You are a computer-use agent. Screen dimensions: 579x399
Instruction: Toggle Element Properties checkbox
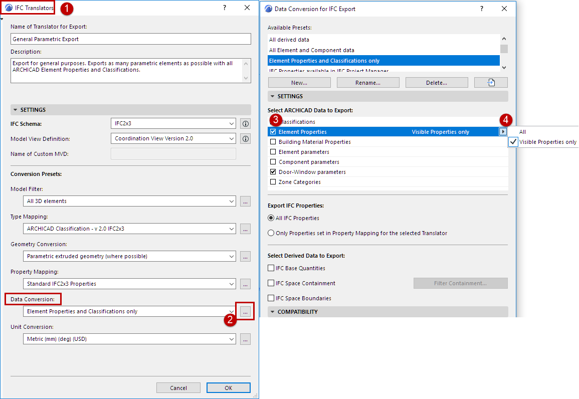click(x=273, y=132)
